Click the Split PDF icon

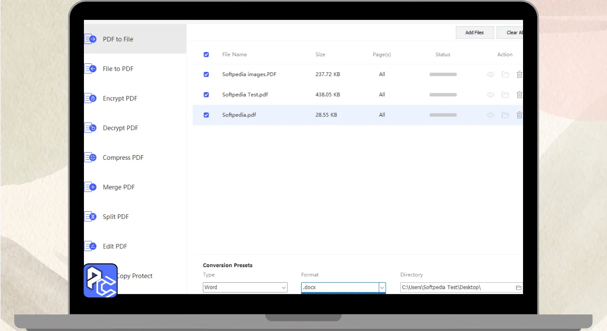(x=91, y=217)
